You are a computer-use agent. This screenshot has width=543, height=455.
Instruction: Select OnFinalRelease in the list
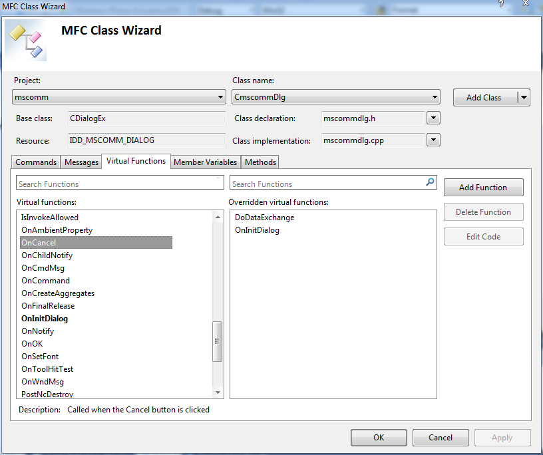point(48,306)
